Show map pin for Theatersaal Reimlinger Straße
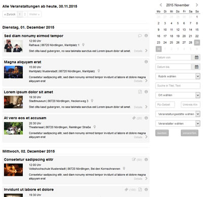This screenshot has width=203, height=197. [94, 127]
